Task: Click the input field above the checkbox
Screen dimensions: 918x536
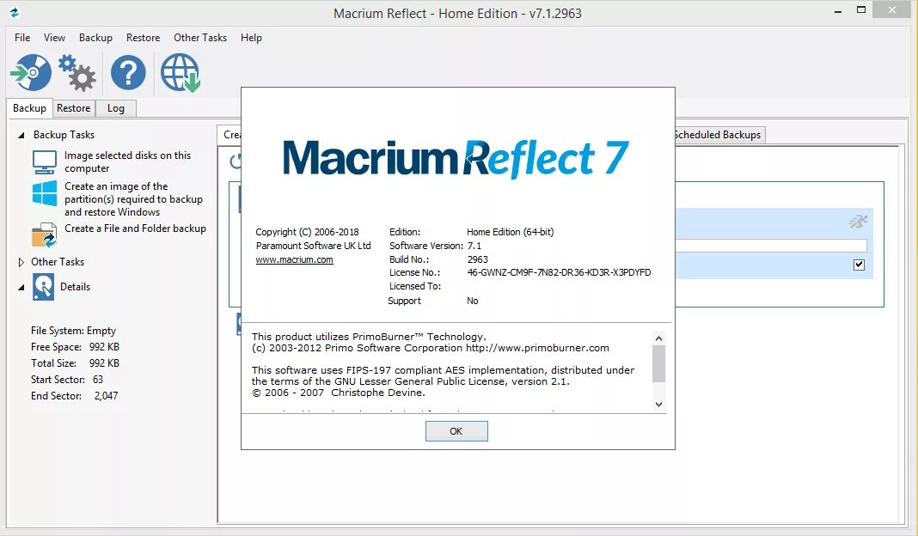Action: [770, 246]
